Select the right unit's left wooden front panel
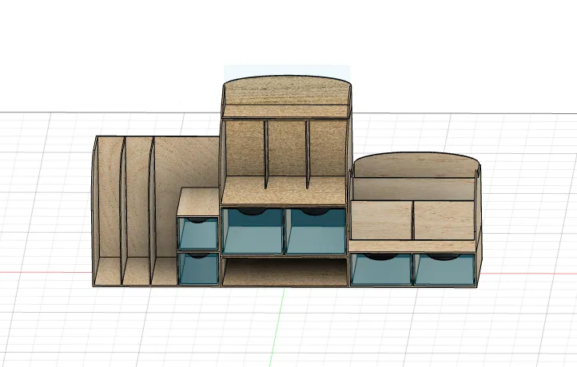This screenshot has height=367, width=577. [381, 220]
